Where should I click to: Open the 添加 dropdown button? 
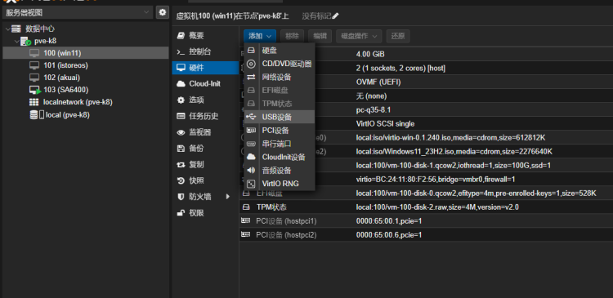[x=260, y=36]
